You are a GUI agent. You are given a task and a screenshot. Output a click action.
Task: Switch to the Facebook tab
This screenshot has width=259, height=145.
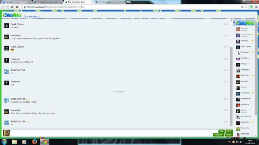pyautogui.click(x=109, y=2)
